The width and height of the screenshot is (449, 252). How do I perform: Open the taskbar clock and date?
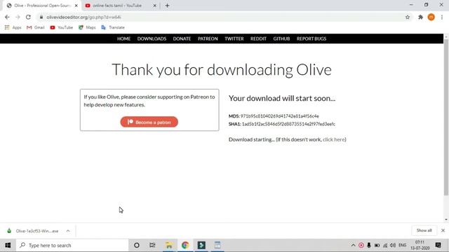pos(420,245)
